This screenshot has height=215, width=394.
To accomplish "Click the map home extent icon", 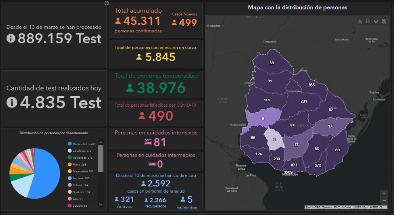I will (x=360, y=21).
